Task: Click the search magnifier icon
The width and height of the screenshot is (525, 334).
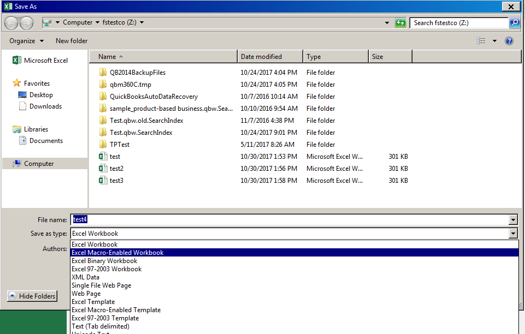Action: (x=514, y=23)
